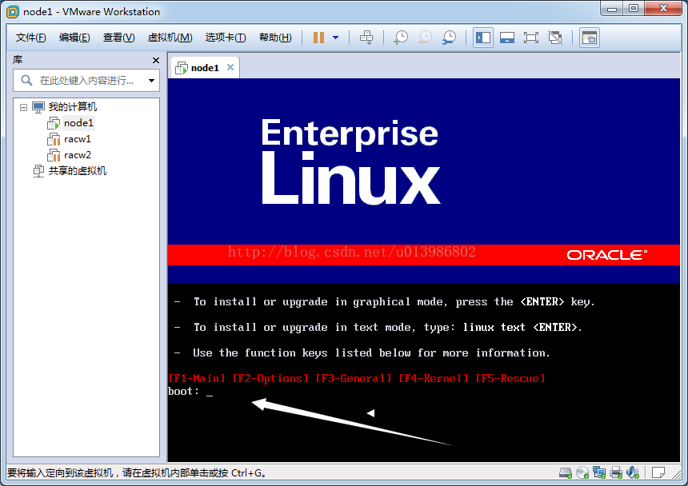
Task: Open the 帮助(H) menu
Action: coord(275,38)
